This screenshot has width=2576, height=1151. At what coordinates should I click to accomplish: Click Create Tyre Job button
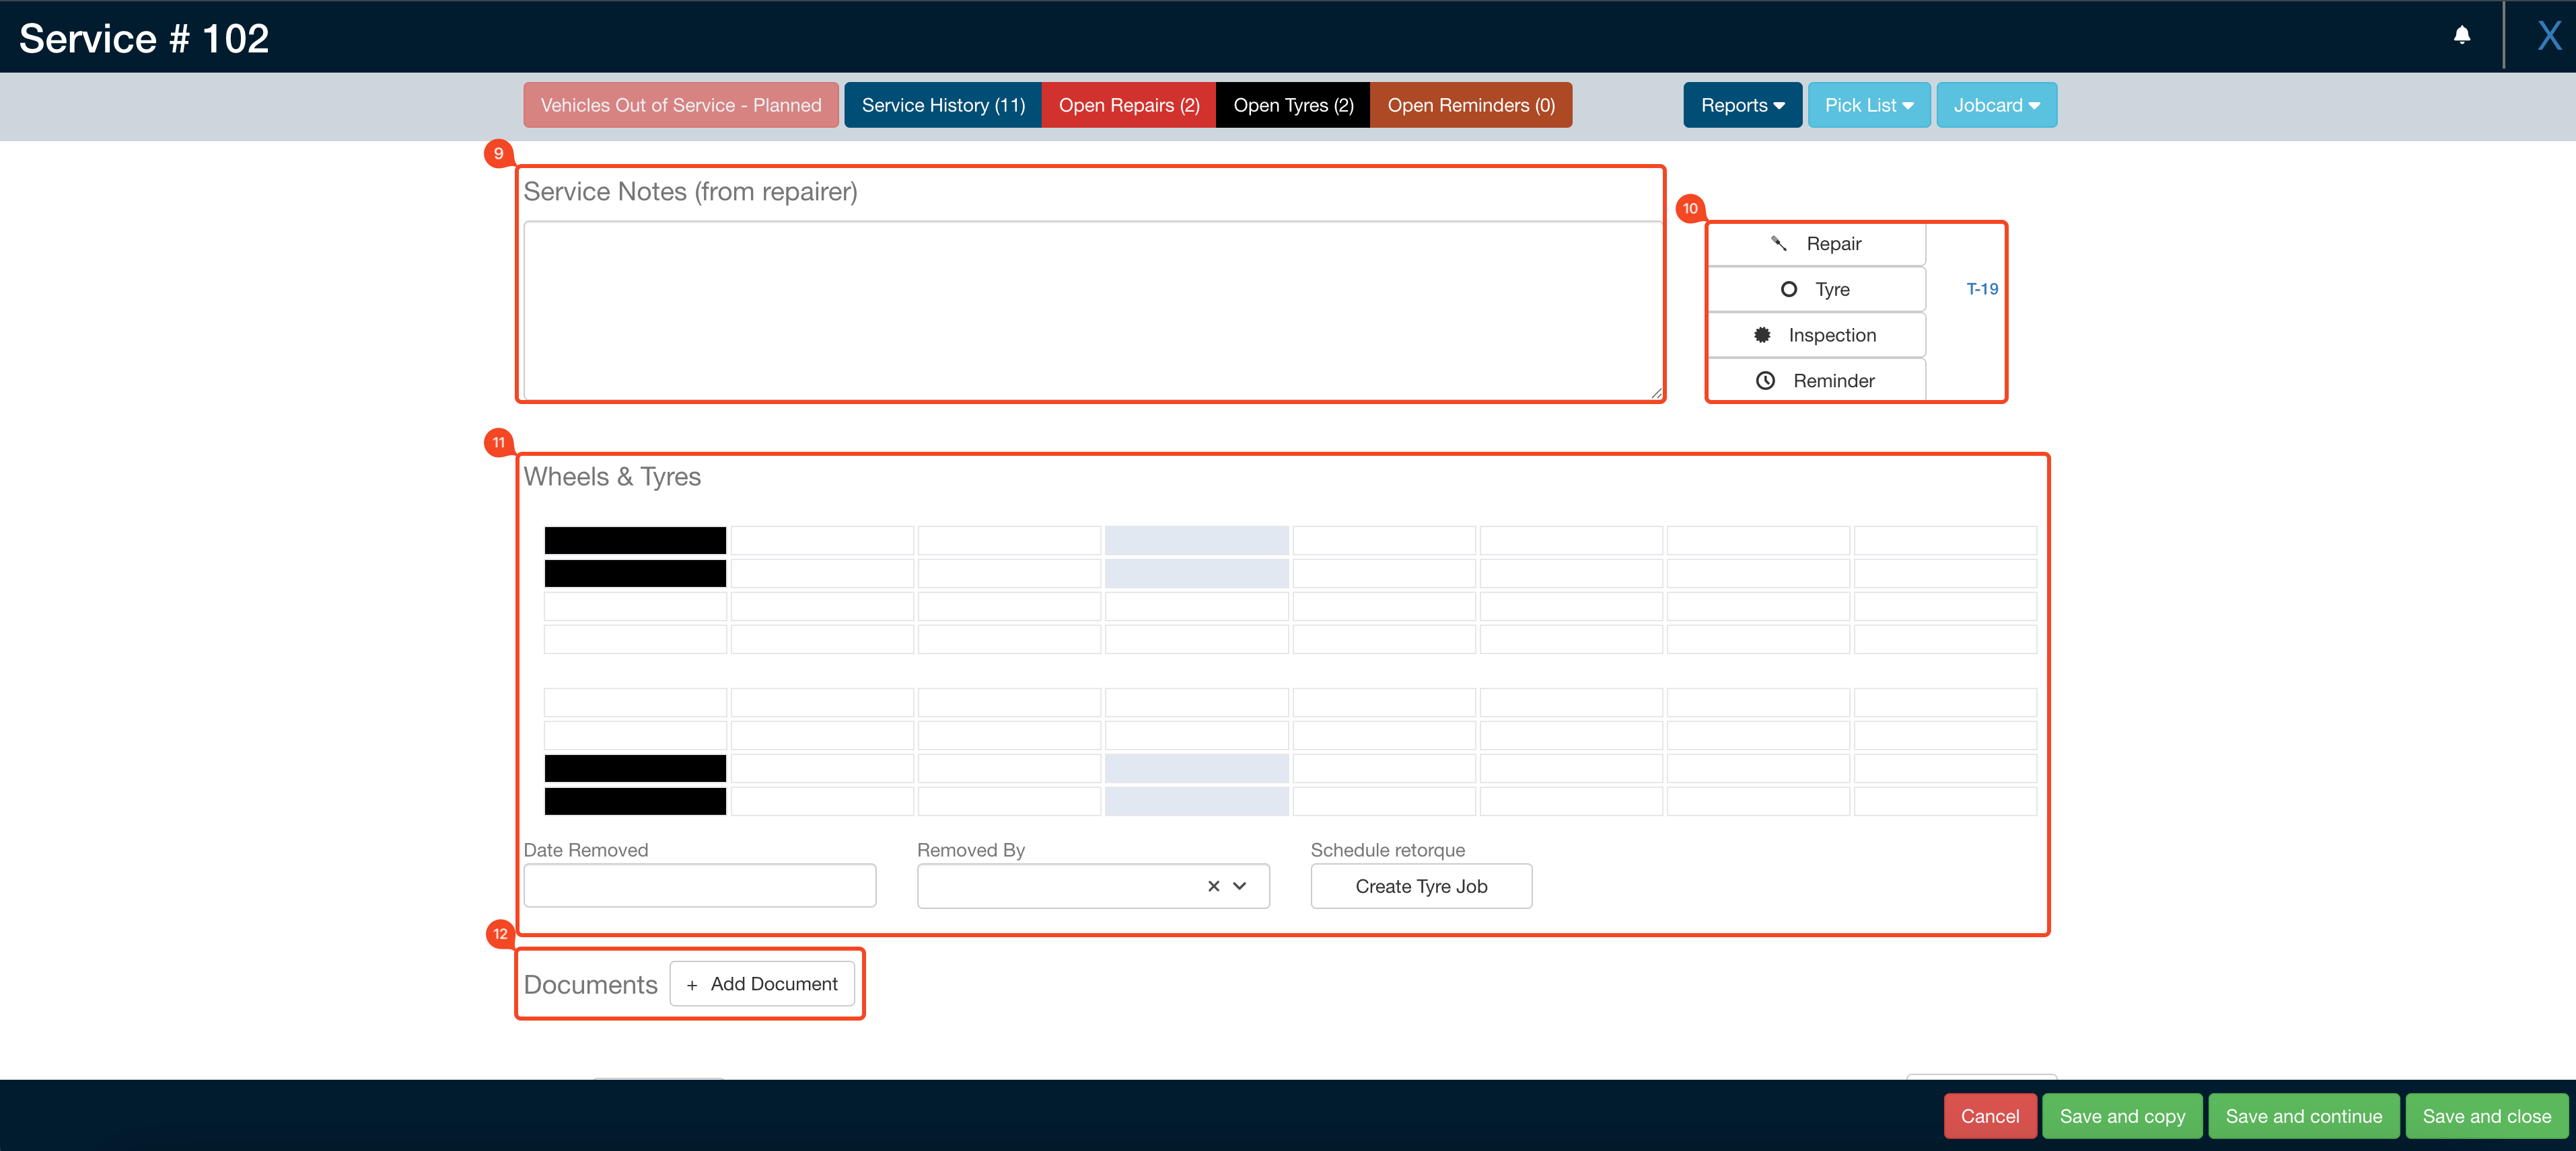pos(1421,886)
